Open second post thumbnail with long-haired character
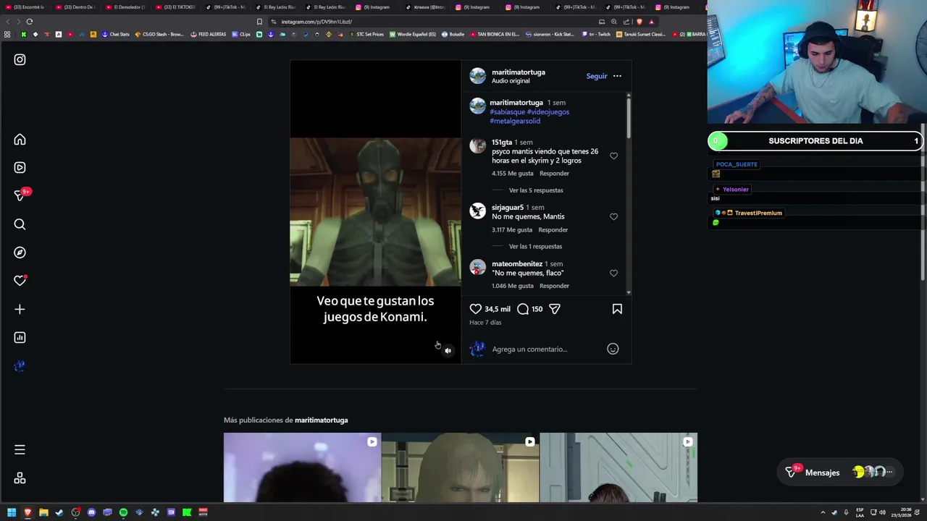 tap(460, 467)
